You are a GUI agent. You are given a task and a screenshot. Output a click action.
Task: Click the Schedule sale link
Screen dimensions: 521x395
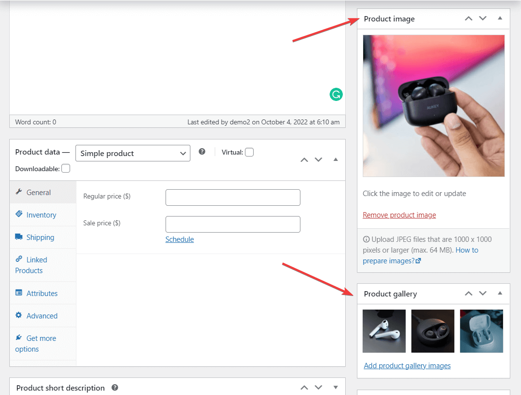[x=179, y=239]
